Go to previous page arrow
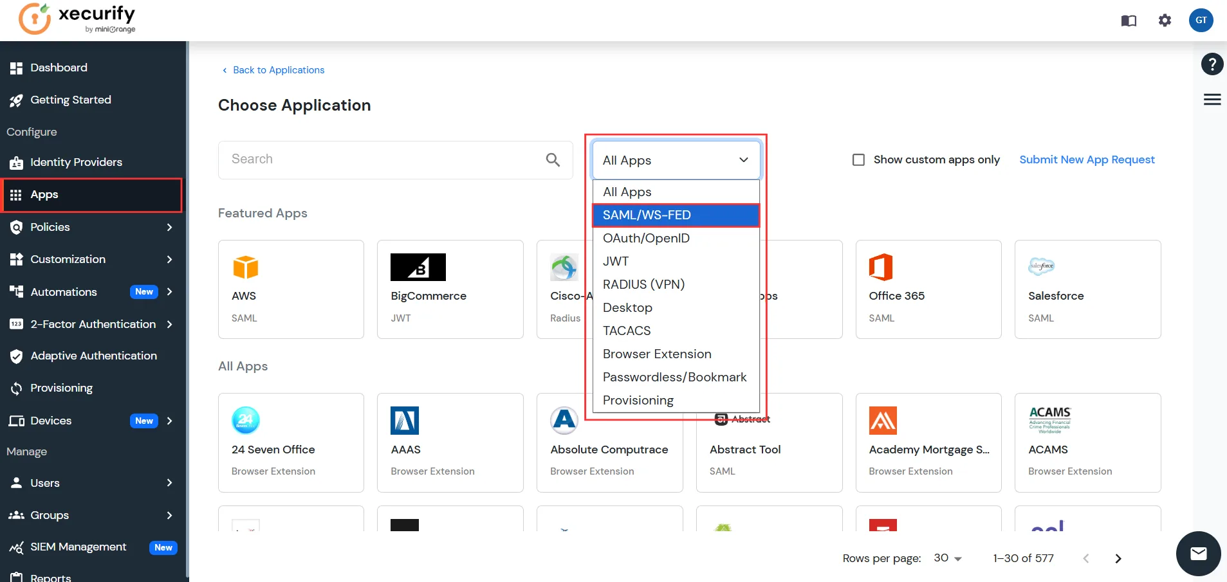1227x582 pixels. click(x=1086, y=558)
